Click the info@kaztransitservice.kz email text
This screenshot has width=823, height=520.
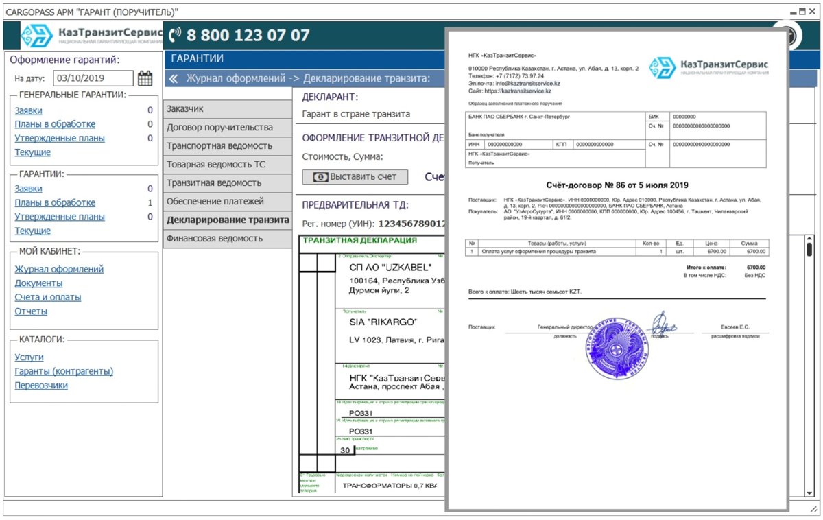pos(527,83)
